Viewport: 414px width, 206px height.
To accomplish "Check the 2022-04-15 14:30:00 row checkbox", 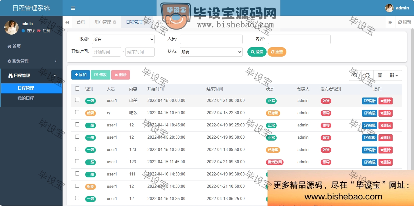I will click(77, 186).
